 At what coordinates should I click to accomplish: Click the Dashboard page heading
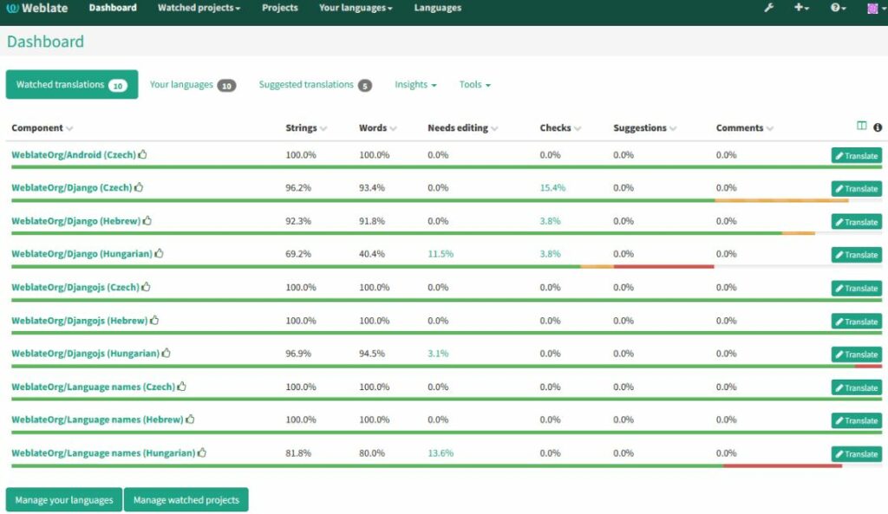(x=45, y=42)
